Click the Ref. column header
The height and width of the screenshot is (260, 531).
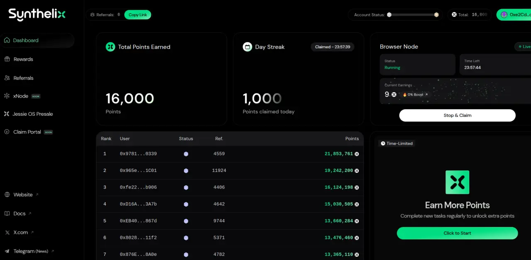[219, 138]
